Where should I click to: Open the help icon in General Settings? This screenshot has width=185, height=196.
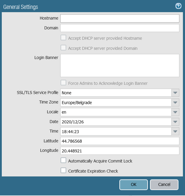(x=178, y=6)
